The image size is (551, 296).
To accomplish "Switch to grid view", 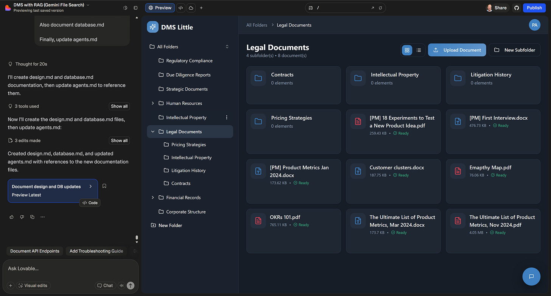I will (x=406, y=50).
